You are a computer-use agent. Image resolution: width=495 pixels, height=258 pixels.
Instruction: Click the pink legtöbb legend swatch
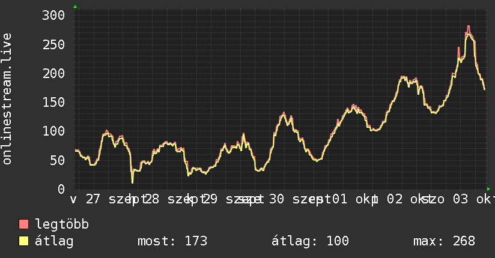click(23, 224)
